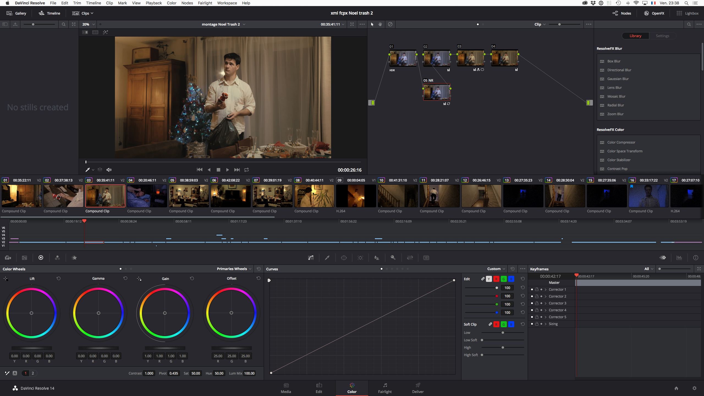Select the Color Wheels palette icon
This screenshot has width=704, height=396.
(41, 258)
